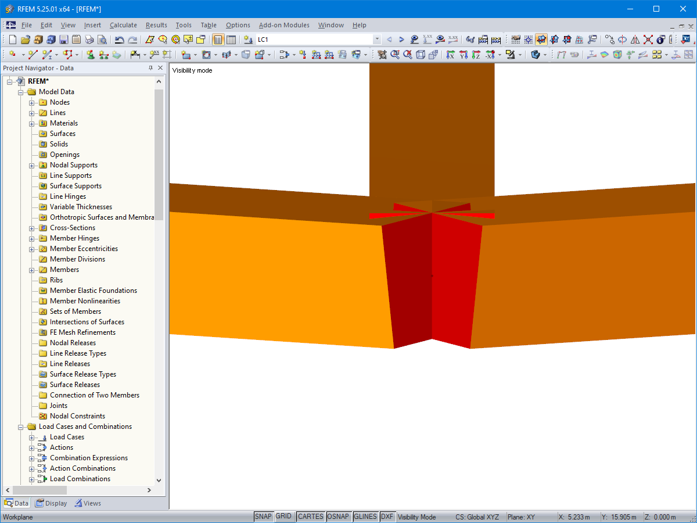
Task: Open the Calculate menu
Action: point(123,25)
